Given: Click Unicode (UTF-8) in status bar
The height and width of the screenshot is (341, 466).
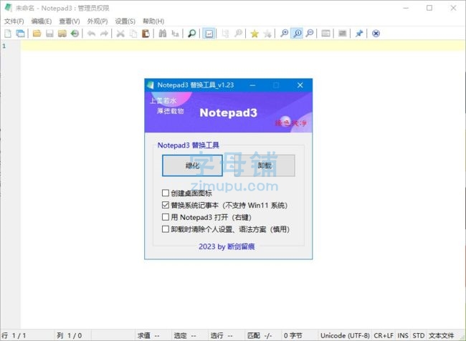Looking at the screenshot, I should (x=345, y=336).
